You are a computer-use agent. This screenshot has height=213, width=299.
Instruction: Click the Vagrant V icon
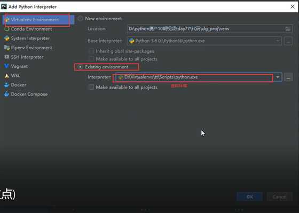6,66
